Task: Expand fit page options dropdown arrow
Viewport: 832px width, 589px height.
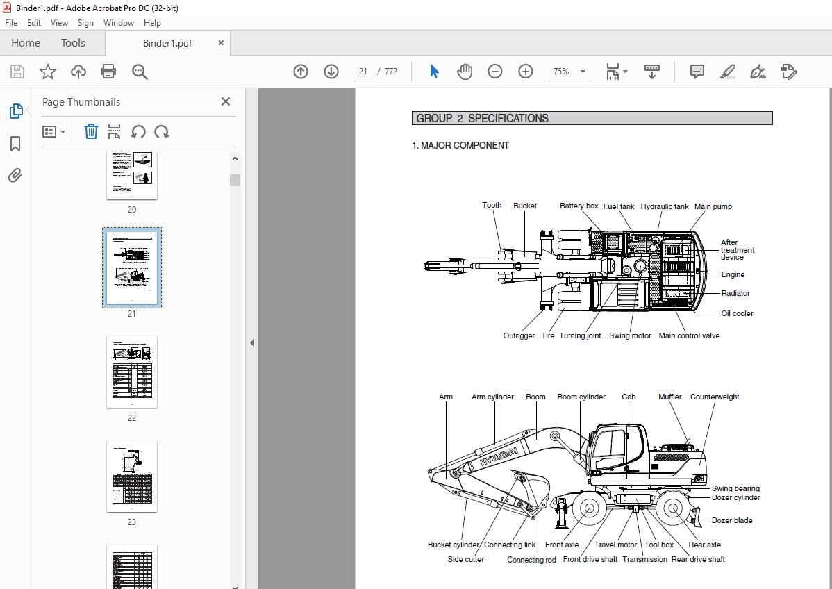Action: pos(625,72)
